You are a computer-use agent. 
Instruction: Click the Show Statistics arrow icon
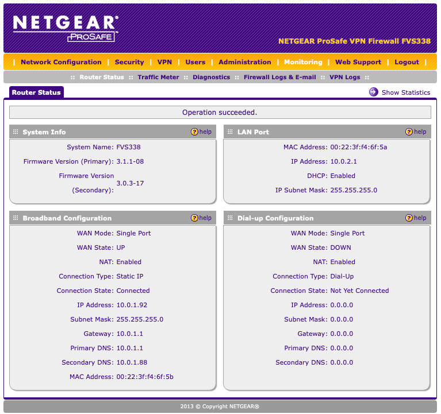click(374, 92)
